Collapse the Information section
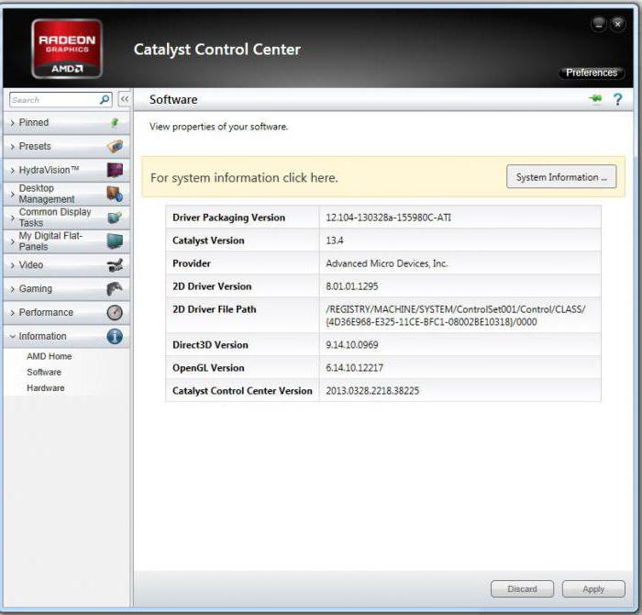 [x=66, y=336]
